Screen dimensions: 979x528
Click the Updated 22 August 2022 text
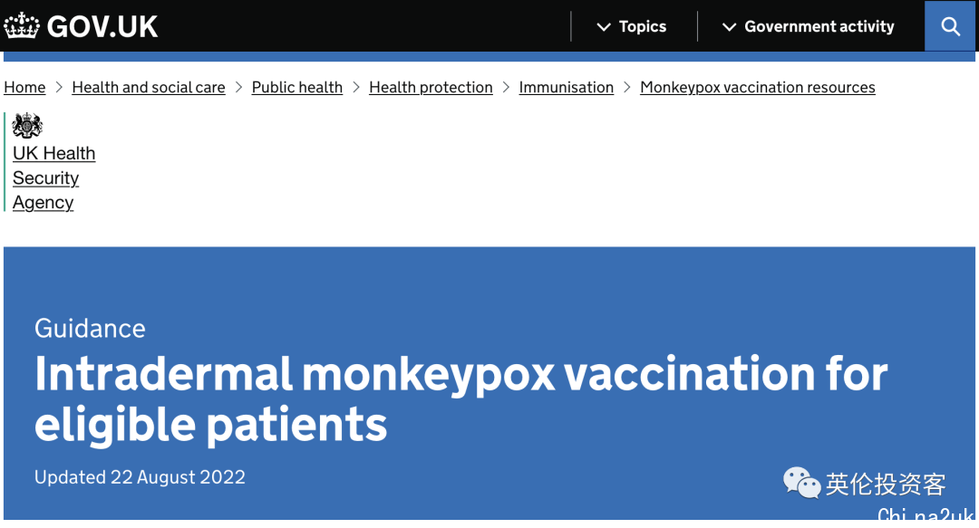point(140,476)
